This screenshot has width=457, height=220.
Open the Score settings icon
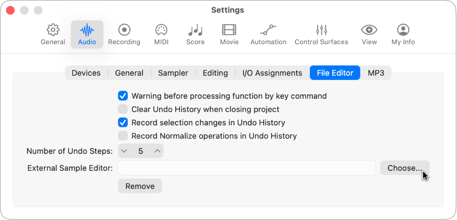click(x=195, y=33)
